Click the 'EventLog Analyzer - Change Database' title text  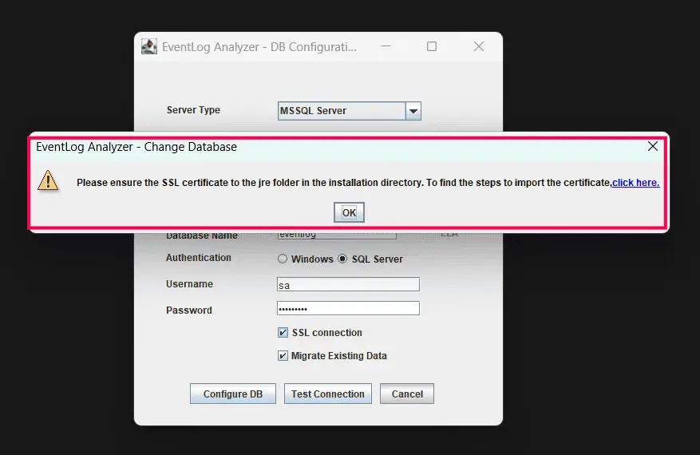pyautogui.click(x=136, y=147)
